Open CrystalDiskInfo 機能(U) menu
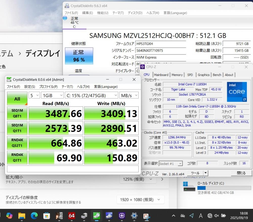 [x=103, y=13]
